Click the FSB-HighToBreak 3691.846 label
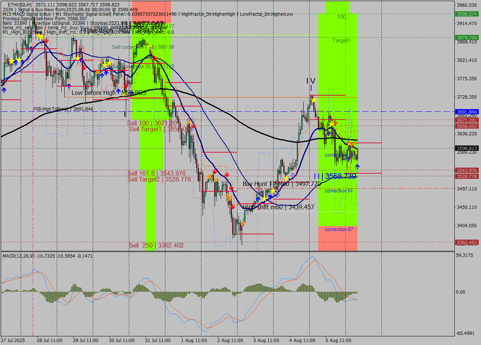 63,109
